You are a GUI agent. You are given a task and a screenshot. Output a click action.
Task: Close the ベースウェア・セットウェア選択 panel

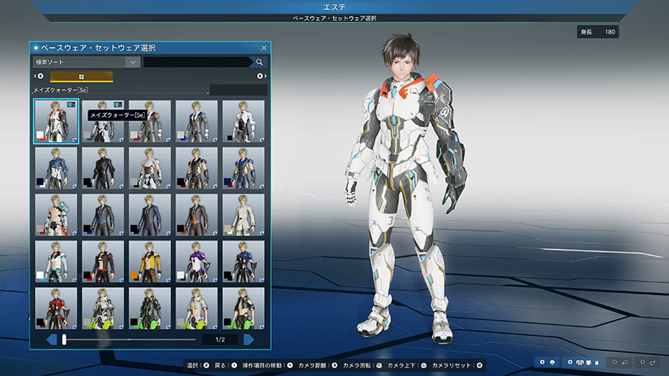coord(264,48)
